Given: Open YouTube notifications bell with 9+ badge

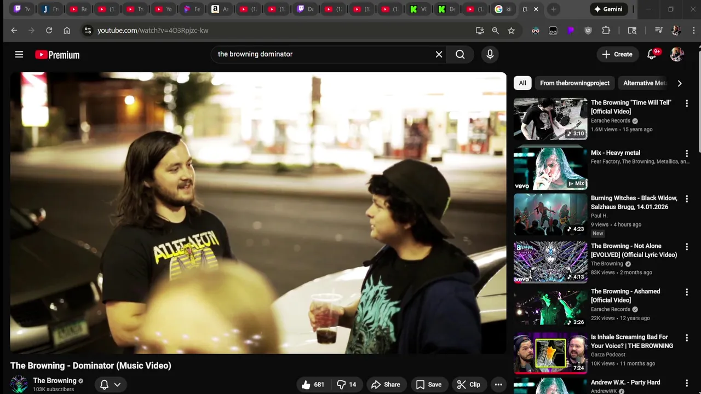Looking at the screenshot, I should (652, 54).
